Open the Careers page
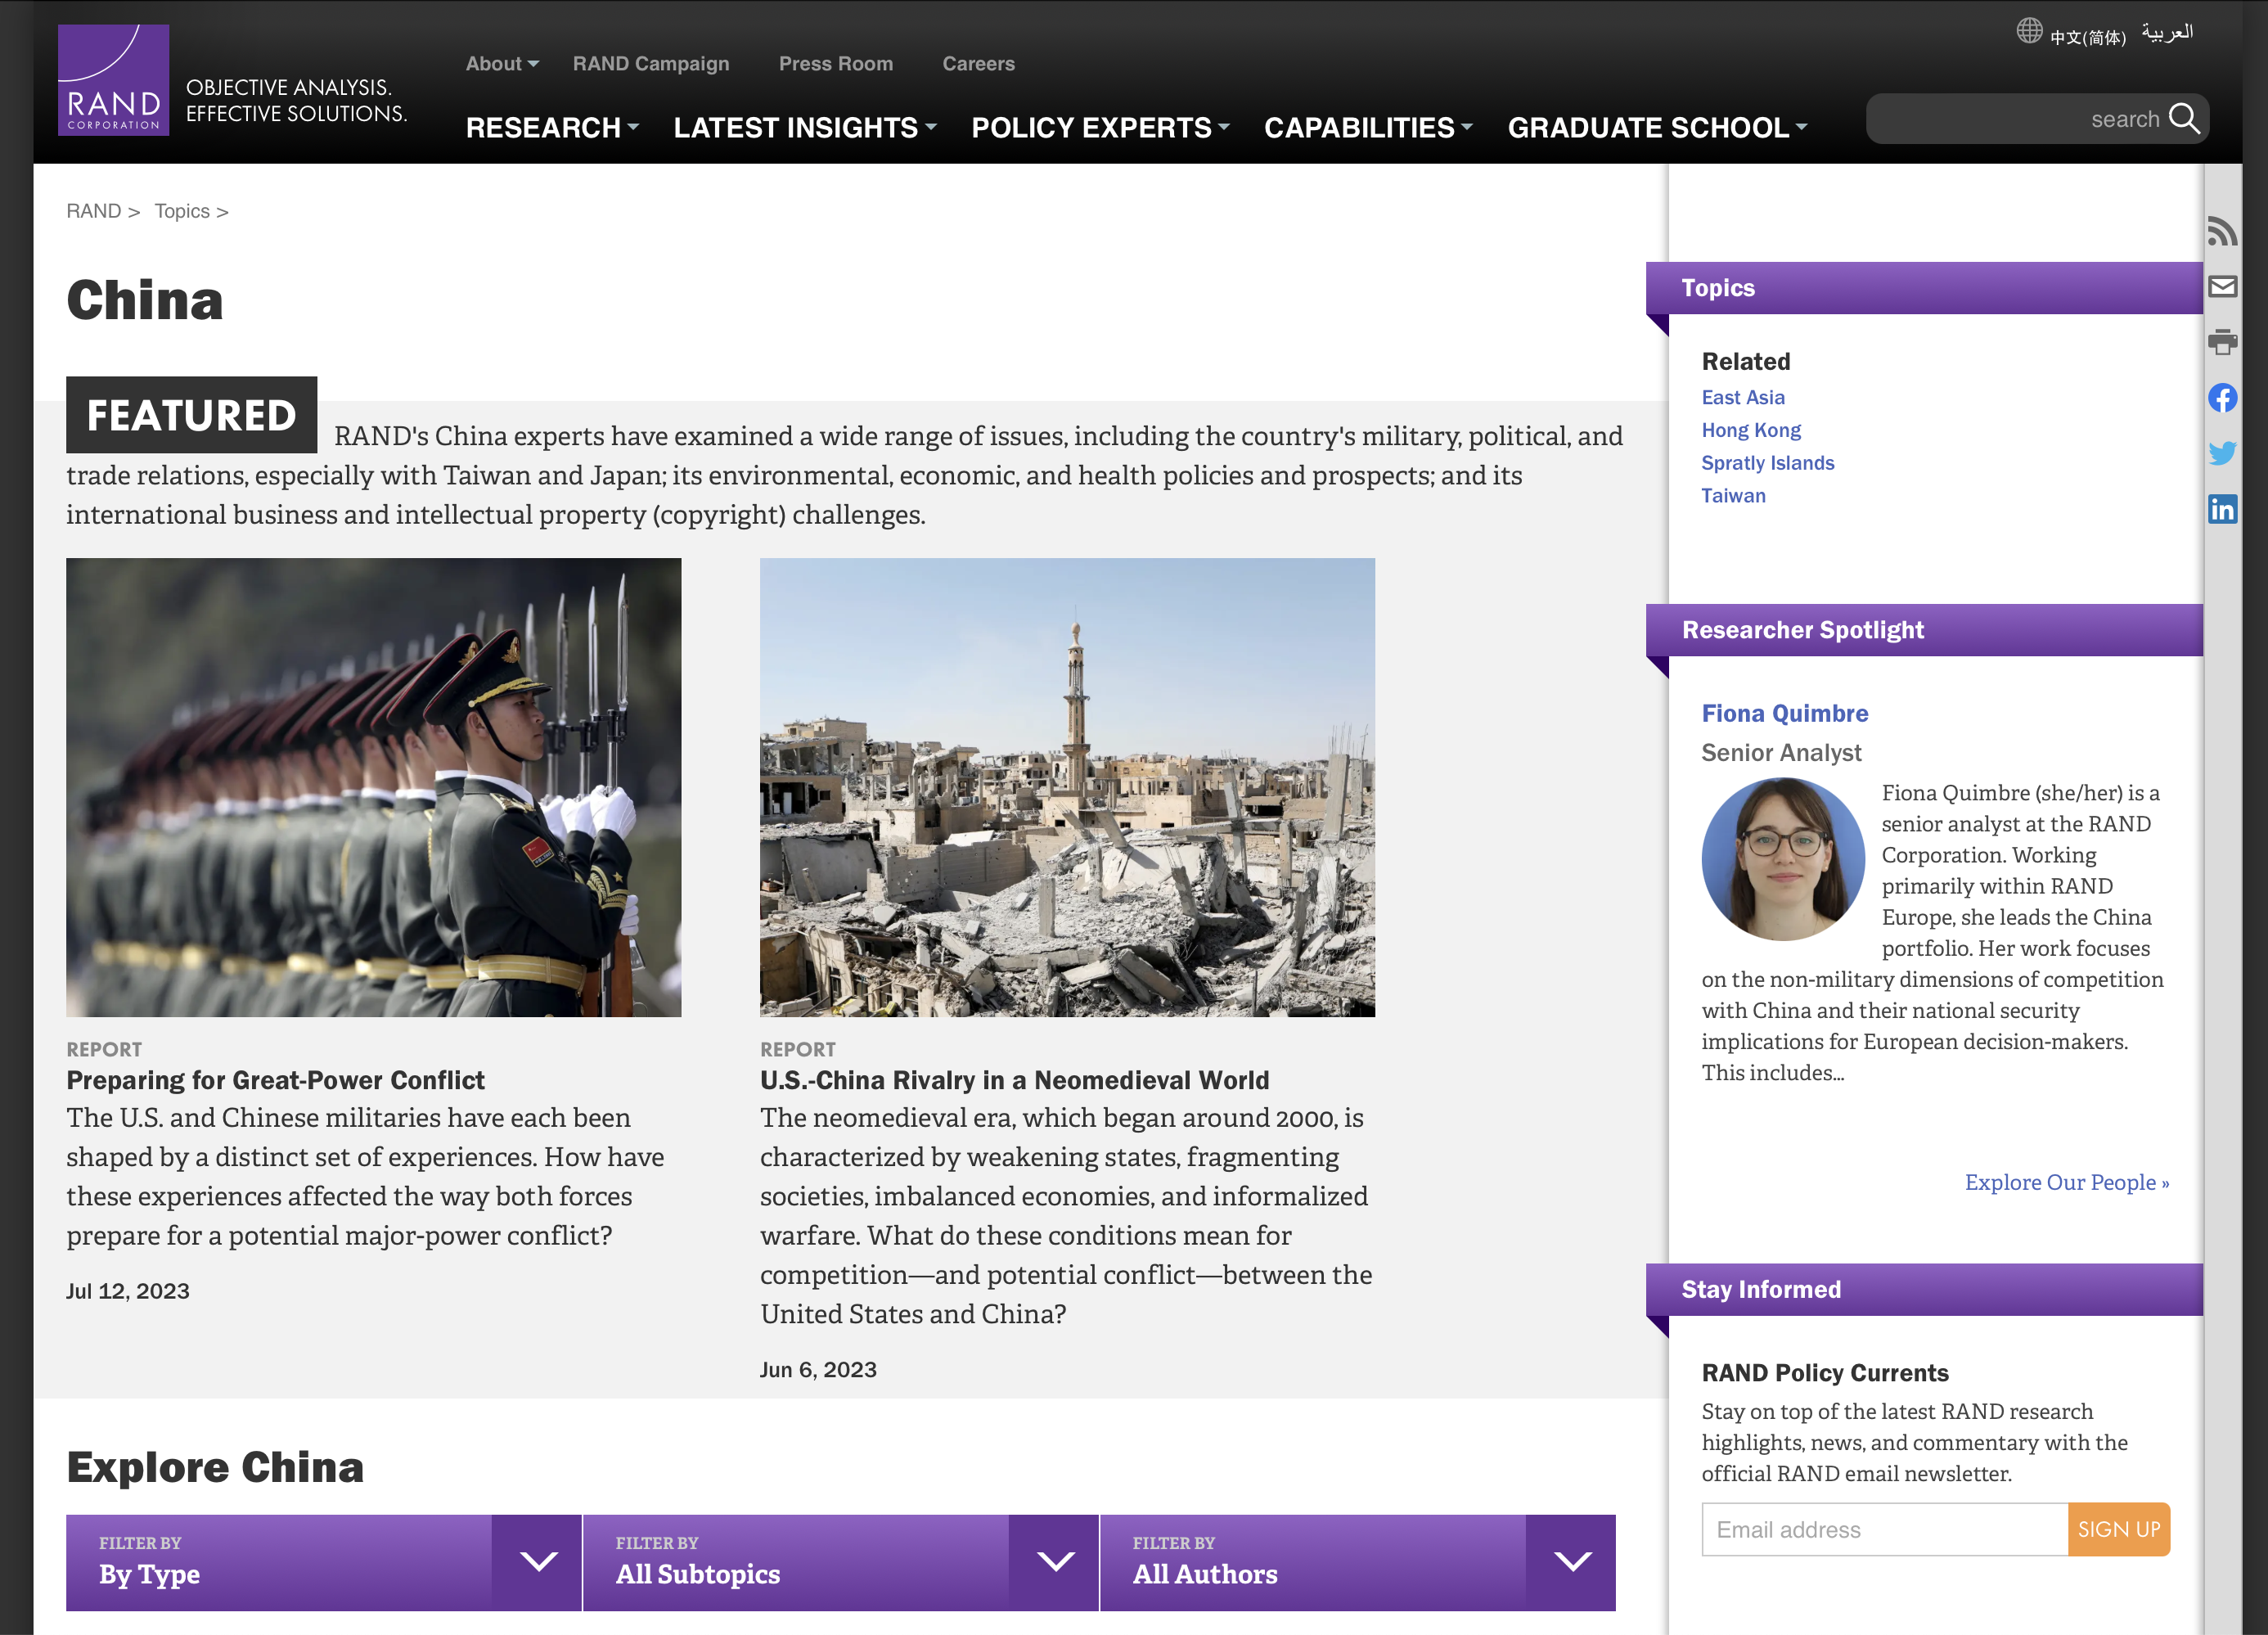The width and height of the screenshot is (2268, 1635). click(x=978, y=64)
